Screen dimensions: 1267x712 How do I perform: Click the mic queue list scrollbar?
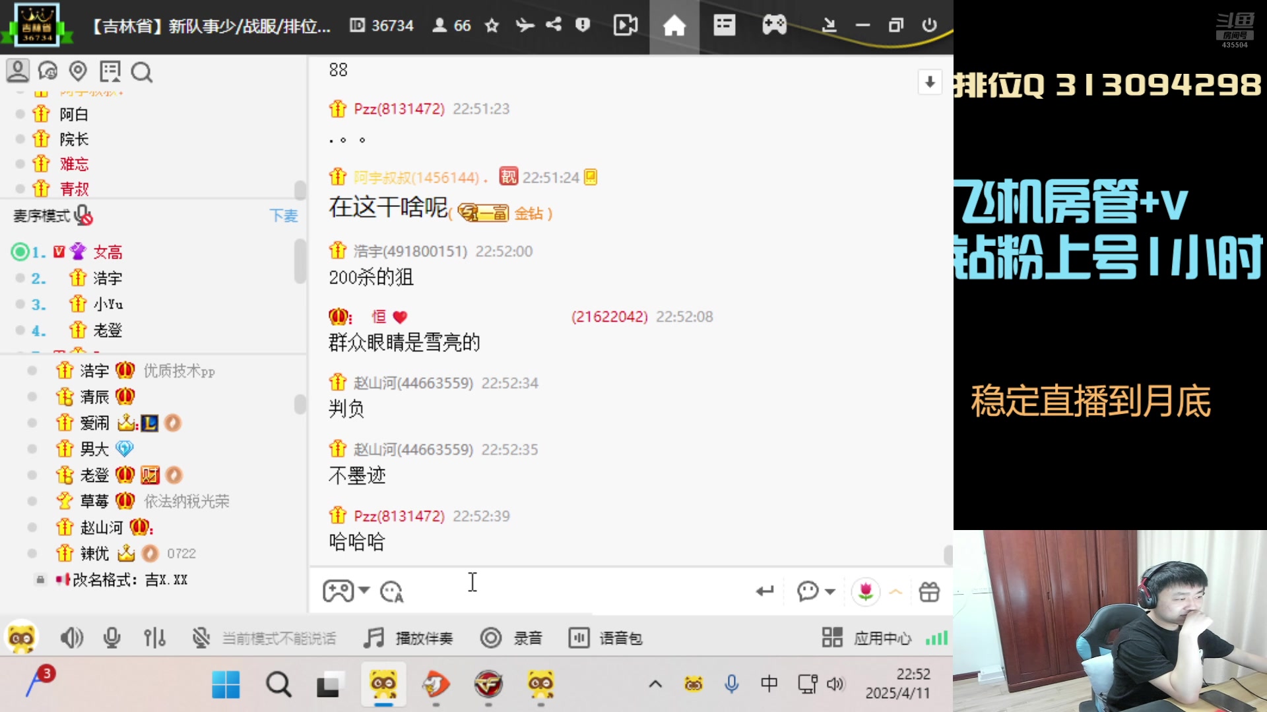click(300, 260)
